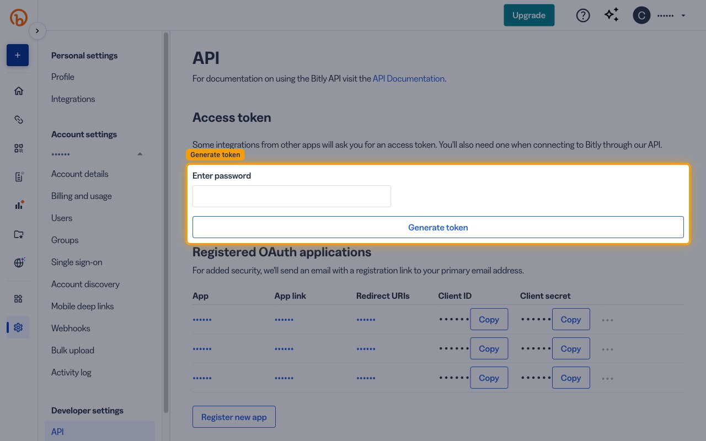The width and height of the screenshot is (706, 441).
Task: Open Webhooks settings
Action: coord(71,328)
